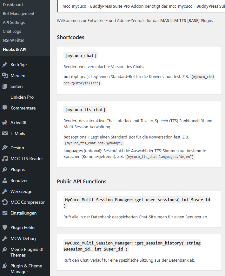Open Chat Logs submenu item

(12, 31)
